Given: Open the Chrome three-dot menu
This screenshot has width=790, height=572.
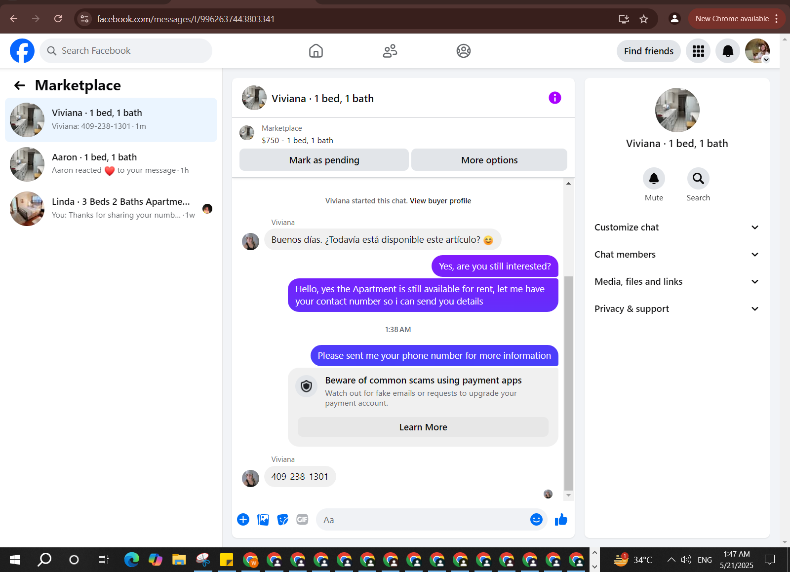Looking at the screenshot, I should coord(777,19).
